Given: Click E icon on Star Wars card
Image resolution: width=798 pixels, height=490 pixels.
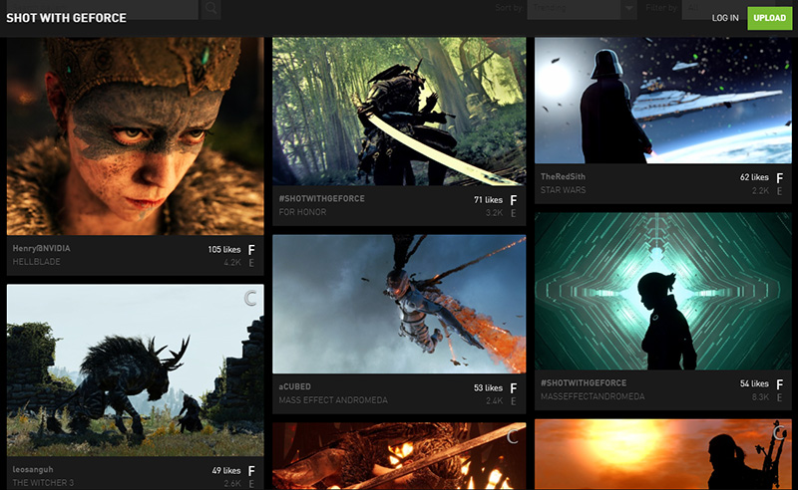Looking at the screenshot, I should point(779,191).
